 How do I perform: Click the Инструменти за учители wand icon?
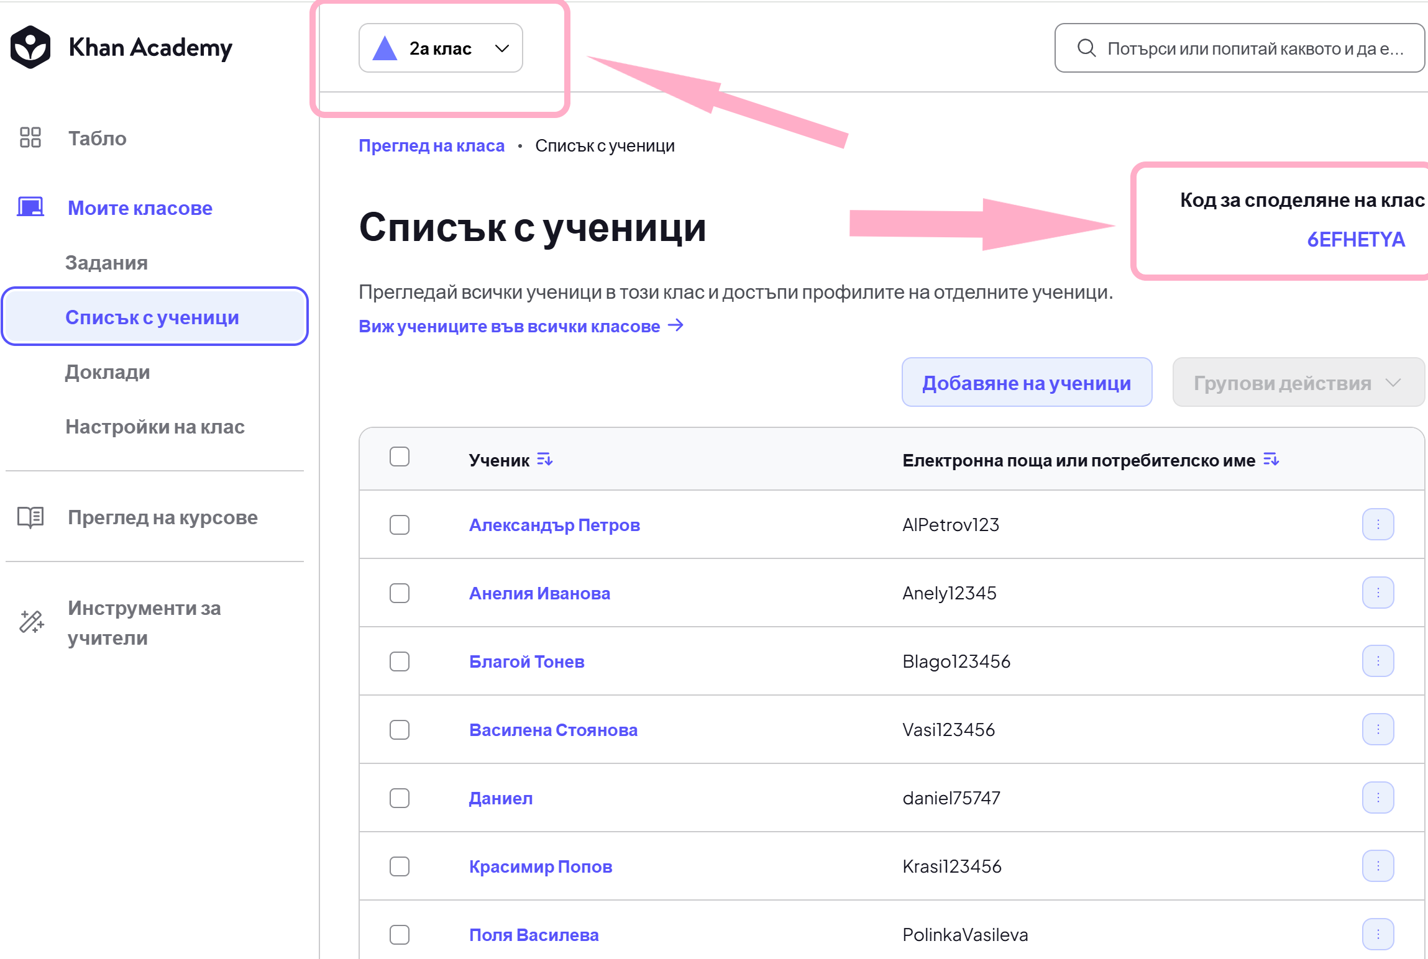31,622
